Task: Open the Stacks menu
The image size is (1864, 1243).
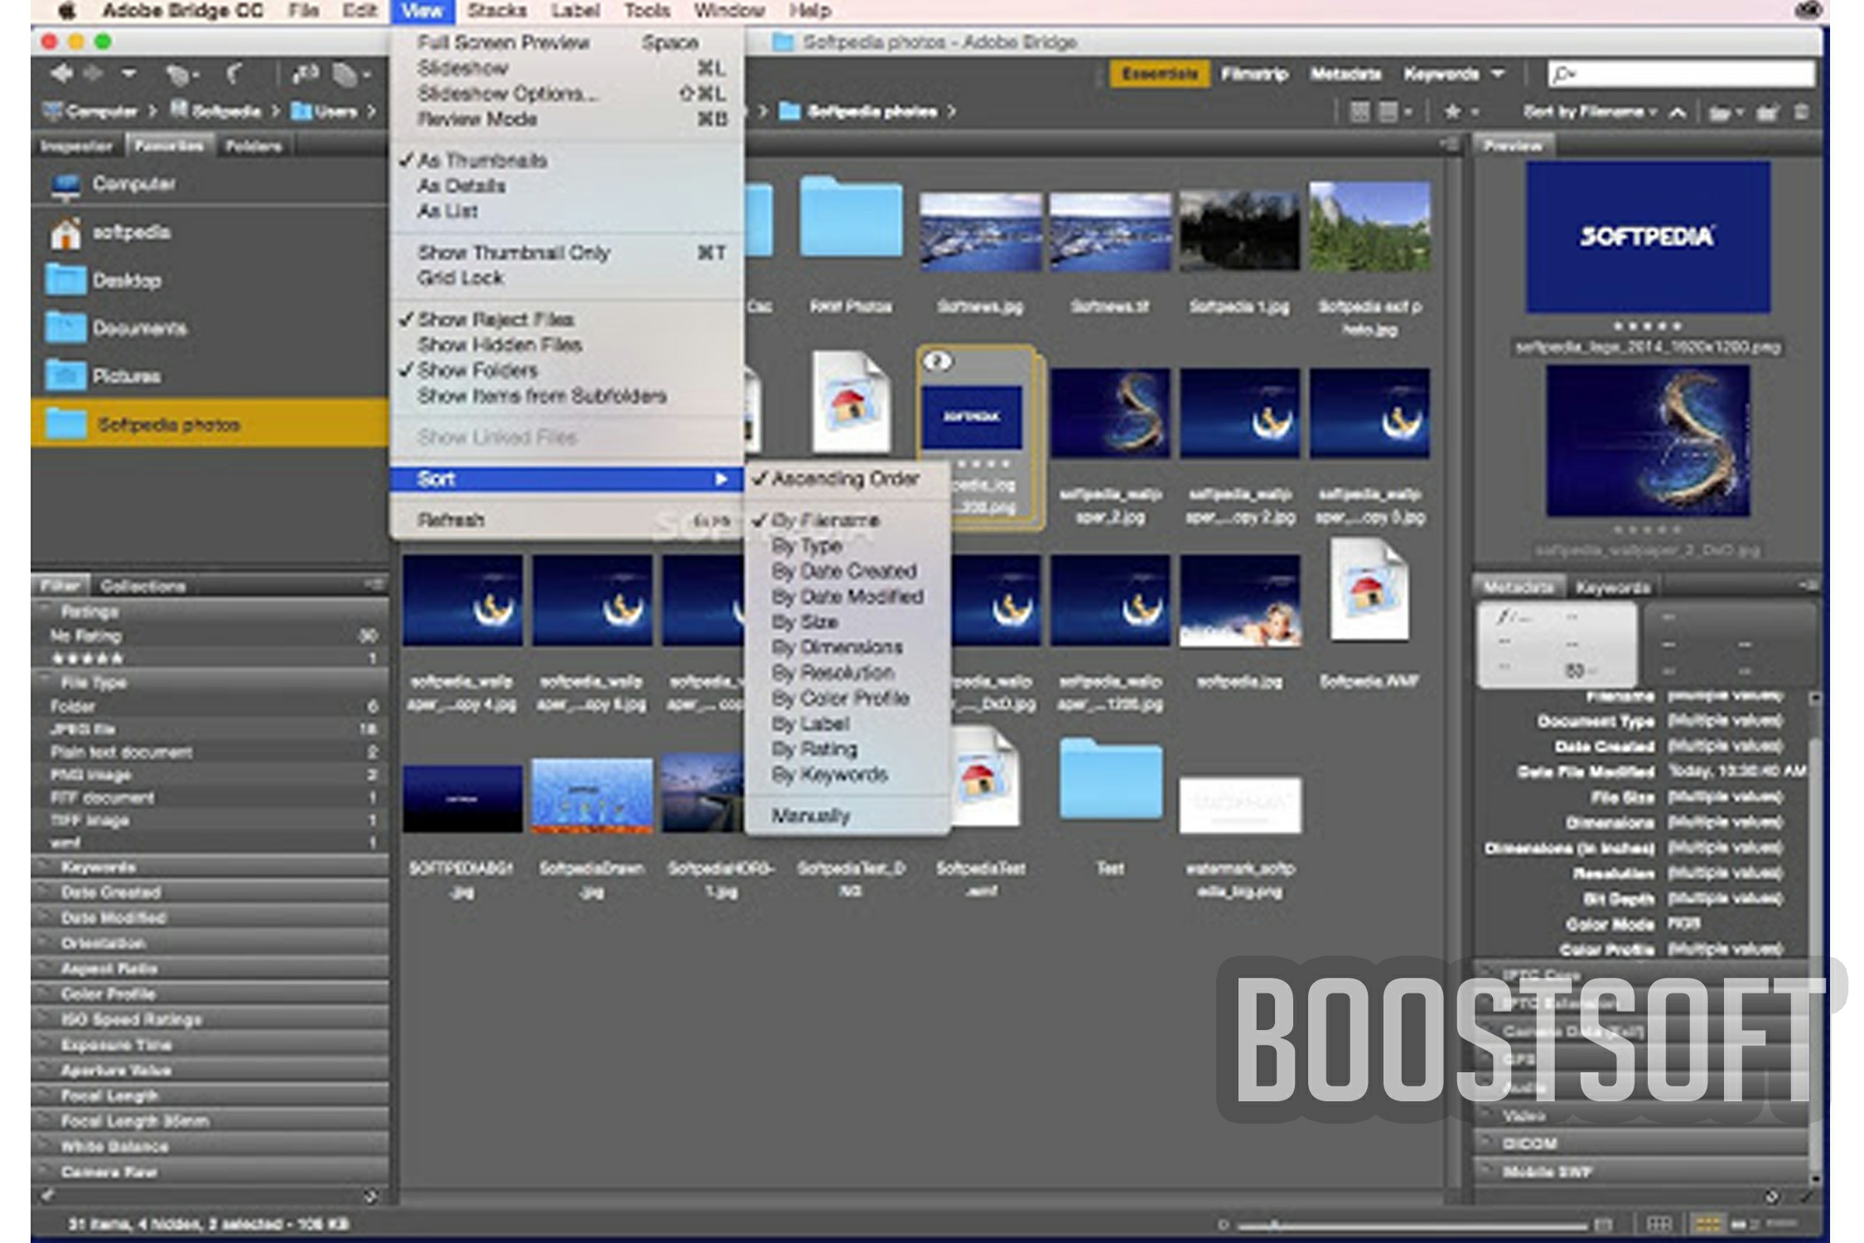Action: [x=497, y=11]
